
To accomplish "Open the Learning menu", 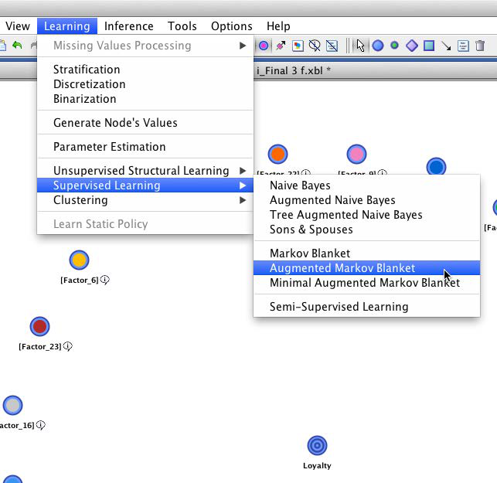I will click(67, 26).
